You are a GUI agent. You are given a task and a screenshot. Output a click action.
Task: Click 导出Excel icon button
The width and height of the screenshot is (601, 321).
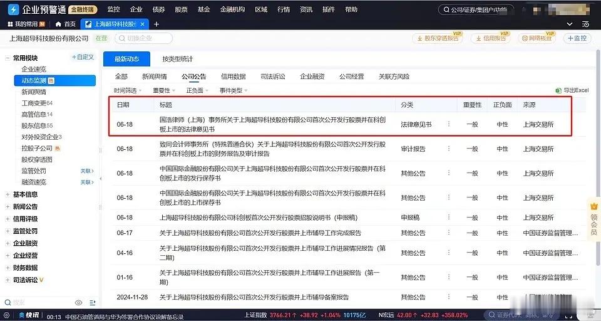pyautogui.click(x=572, y=90)
